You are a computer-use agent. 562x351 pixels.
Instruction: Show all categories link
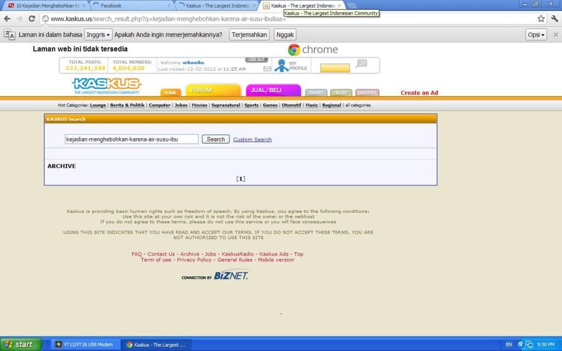point(358,105)
